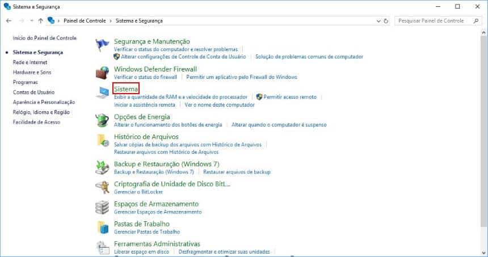
Task: Open Ferramentas Administrativas heading
Action: tap(157, 243)
